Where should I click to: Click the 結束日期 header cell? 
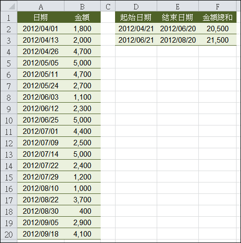tap(178, 17)
